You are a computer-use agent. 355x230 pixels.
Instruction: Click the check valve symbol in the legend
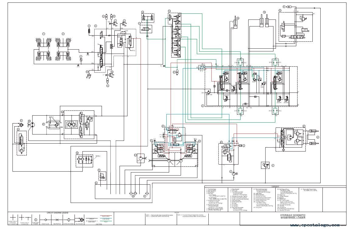tap(46, 220)
